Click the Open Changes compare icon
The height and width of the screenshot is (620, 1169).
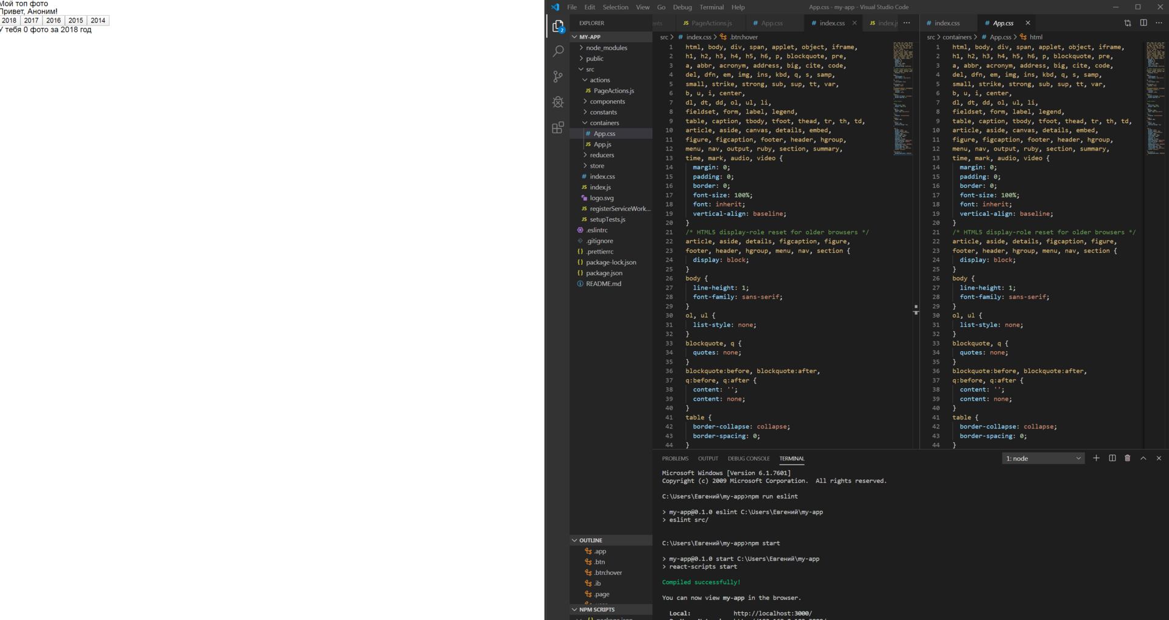(1128, 23)
